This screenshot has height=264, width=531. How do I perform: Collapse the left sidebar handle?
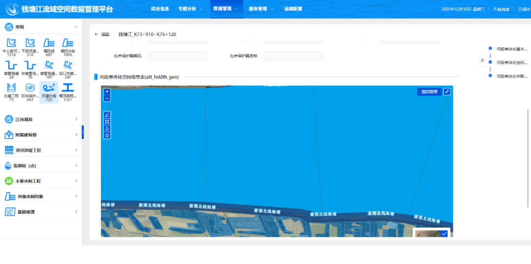pos(83,132)
